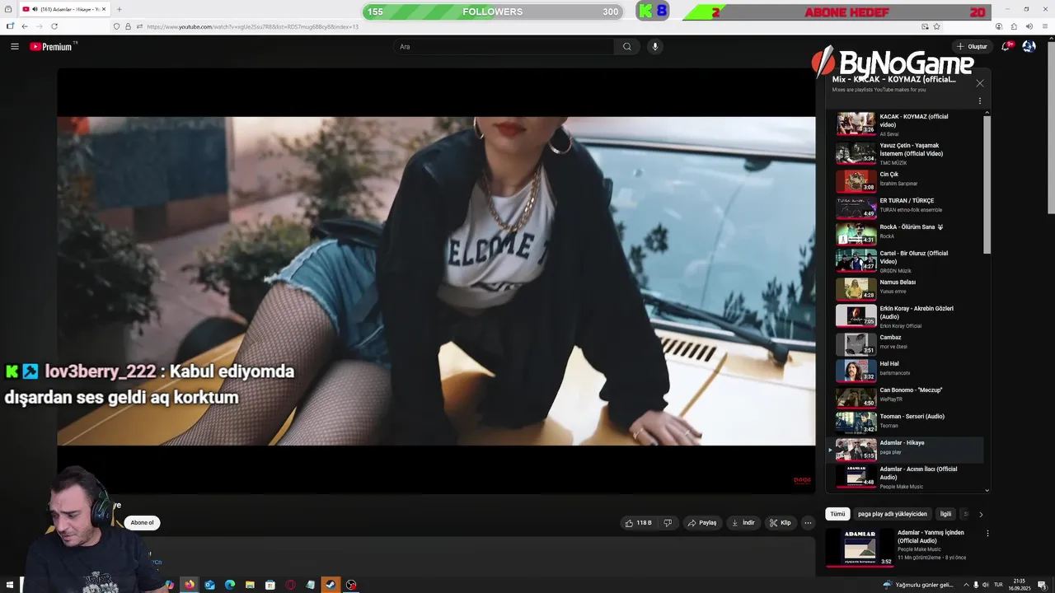Go to the YouTube Premium home logo
Viewport: 1055px width, 593px height.
[x=53, y=47]
